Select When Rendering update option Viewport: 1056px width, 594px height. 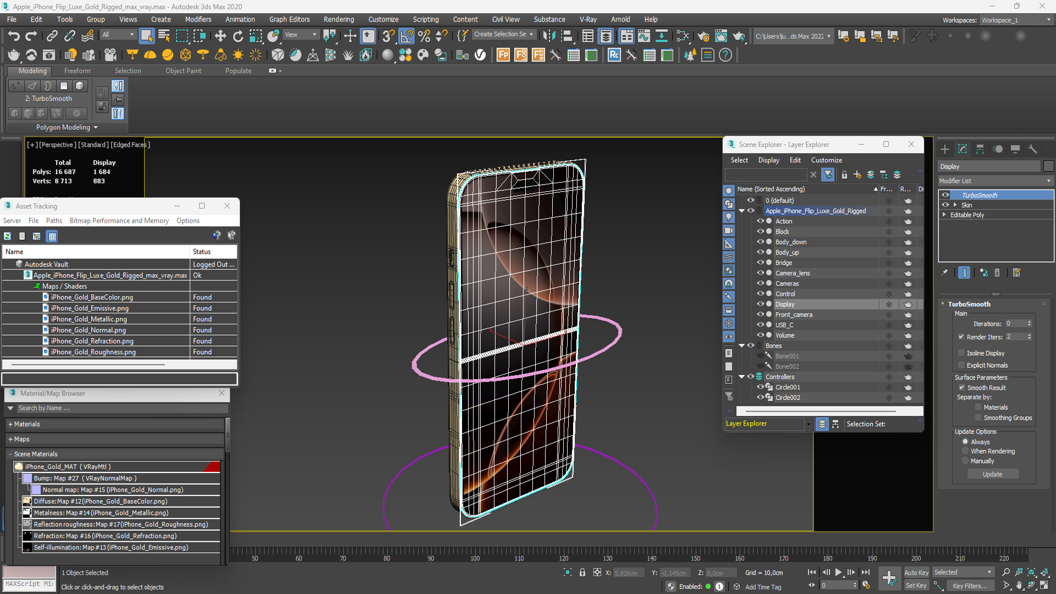tap(965, 452)
